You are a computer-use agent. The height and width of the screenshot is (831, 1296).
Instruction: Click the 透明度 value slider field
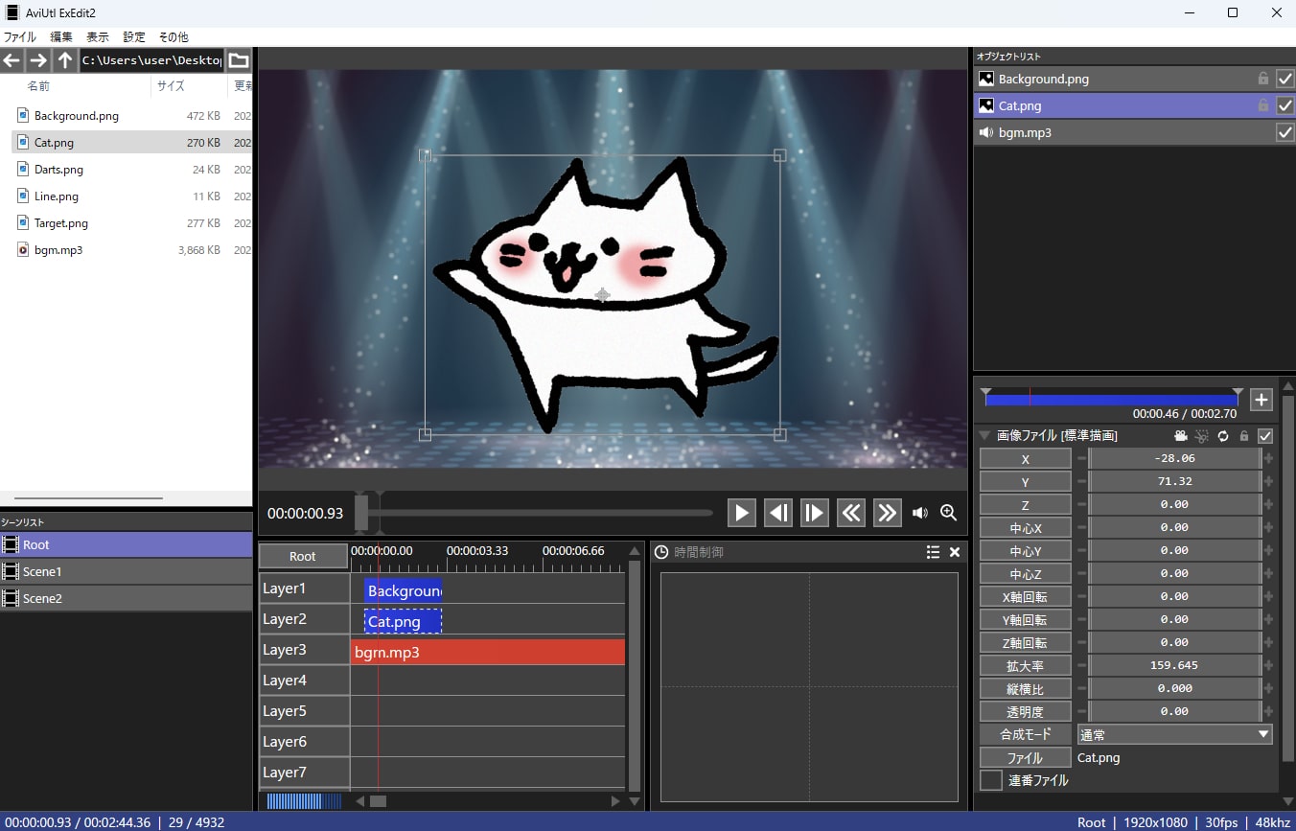[x=1175, y=711]
